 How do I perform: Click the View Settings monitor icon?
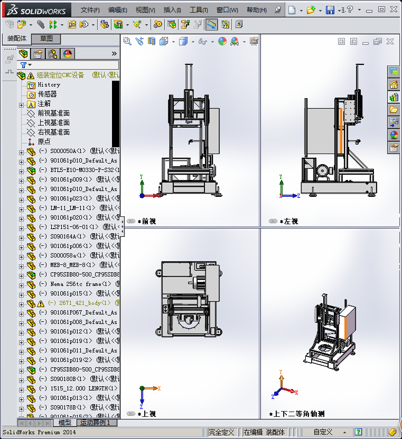click(x=254, y=42)
